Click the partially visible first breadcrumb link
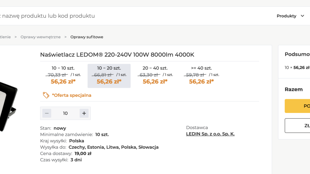 click(5, 37)
